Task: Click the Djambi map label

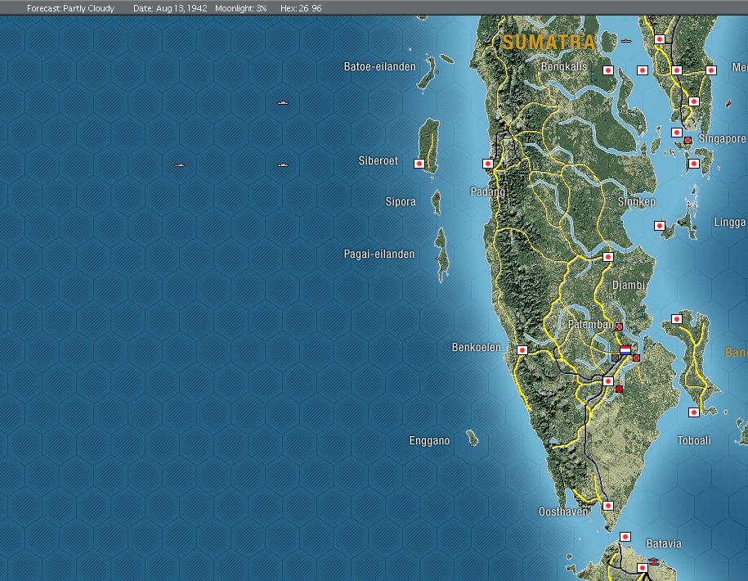Action: click(x=629, y=286)
